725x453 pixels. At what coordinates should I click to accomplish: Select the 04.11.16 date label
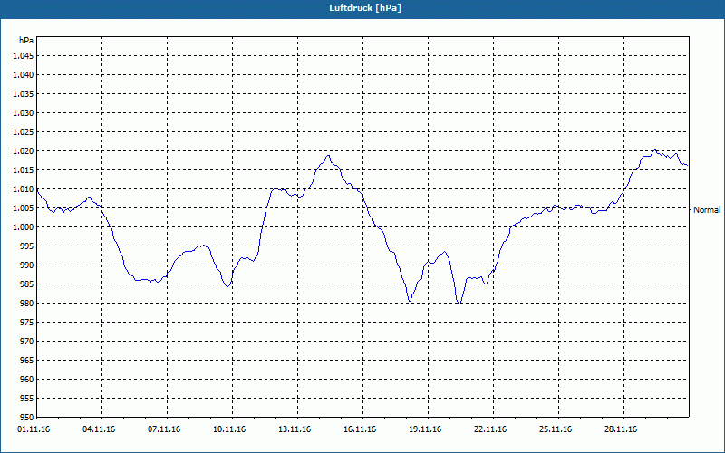coord(99,429)
